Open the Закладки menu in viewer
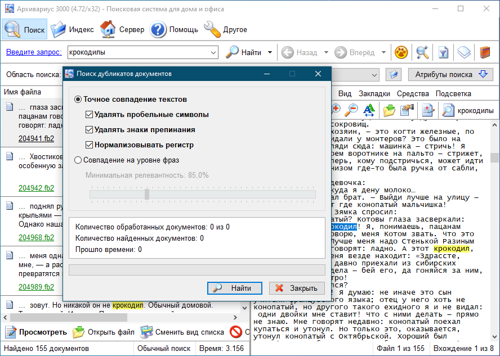The height and width of the screenshot is (356, 500). [374, 94]
